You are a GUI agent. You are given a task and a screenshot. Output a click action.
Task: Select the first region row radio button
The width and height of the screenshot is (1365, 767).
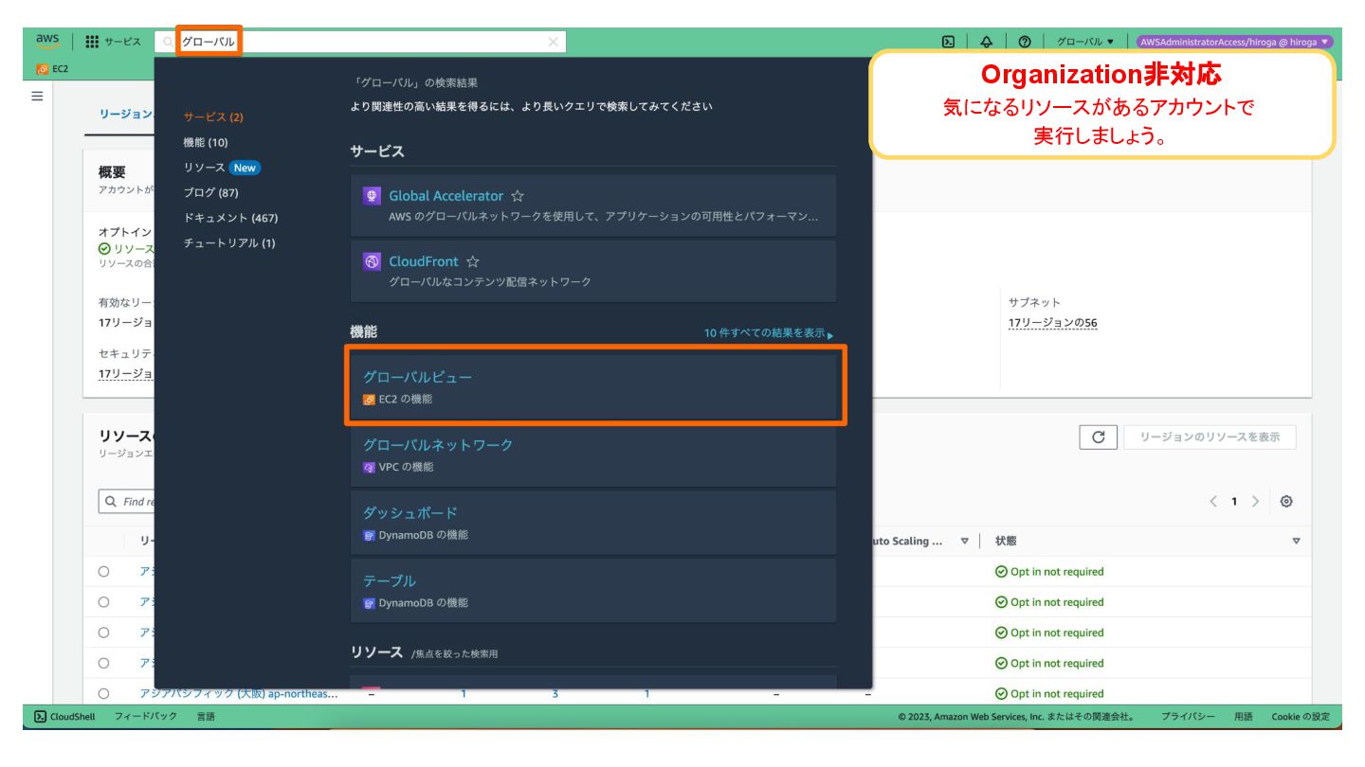pyautogui.click(x=103, y=572)
